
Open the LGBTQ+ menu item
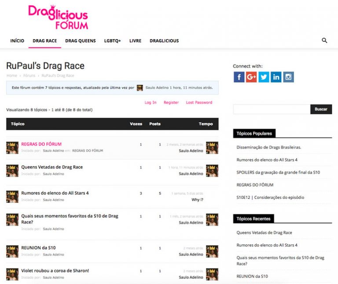[x=113, y=41]
